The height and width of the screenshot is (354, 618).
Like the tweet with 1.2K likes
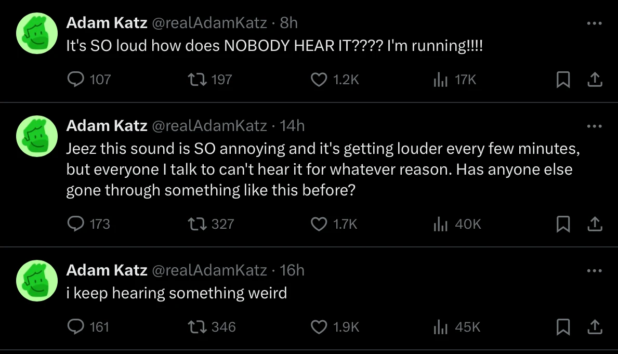(x=318, y=80)
